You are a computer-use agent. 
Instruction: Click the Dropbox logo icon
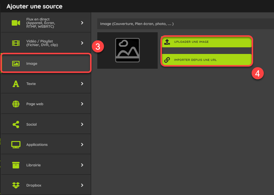(16, 185)
